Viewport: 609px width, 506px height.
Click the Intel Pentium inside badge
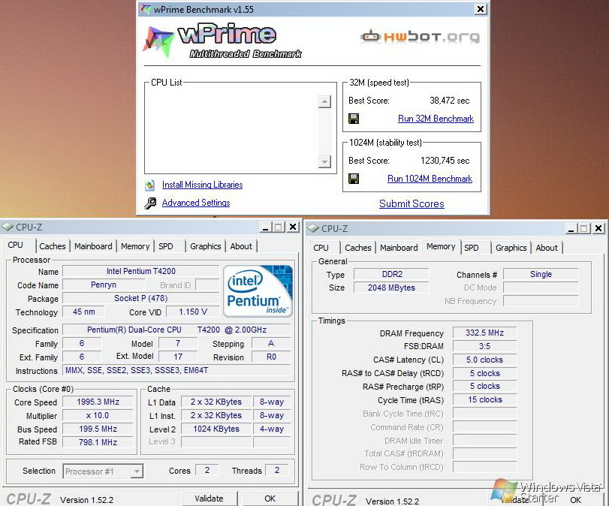point(258,291)
